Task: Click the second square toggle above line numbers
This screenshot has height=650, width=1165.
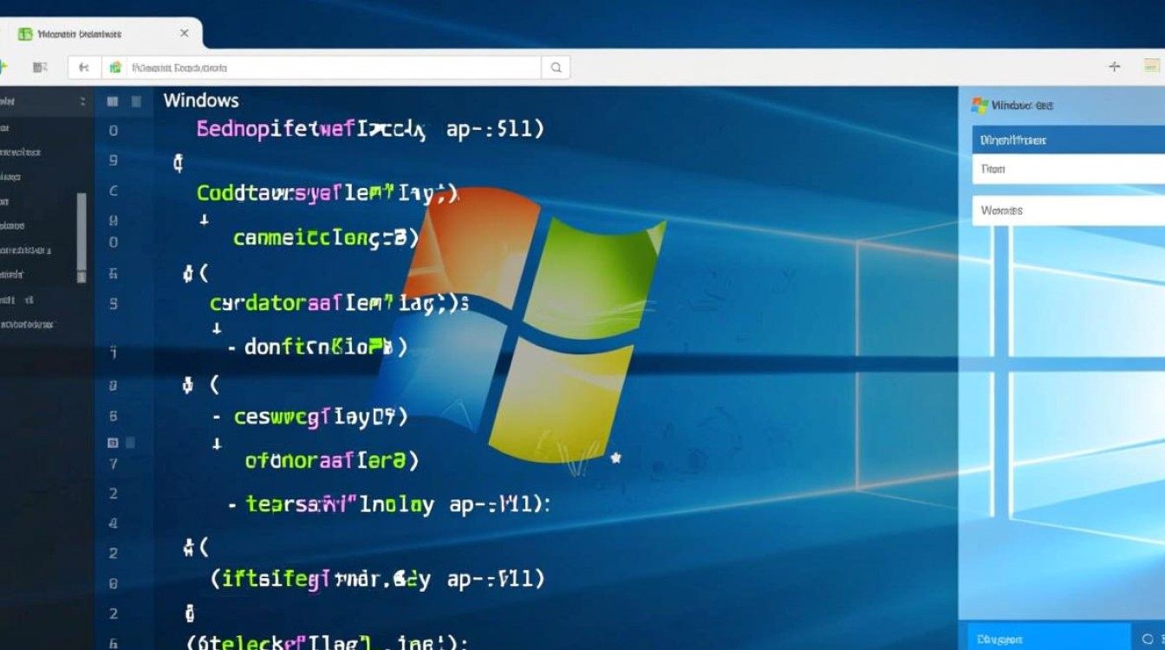Action: pos(136,101)
